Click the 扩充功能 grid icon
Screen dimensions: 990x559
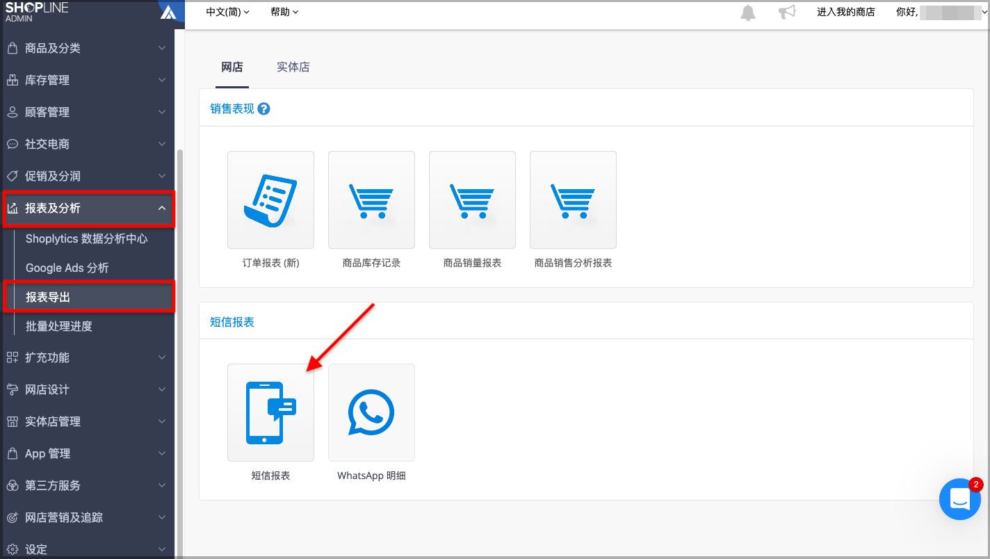point(12,357)
